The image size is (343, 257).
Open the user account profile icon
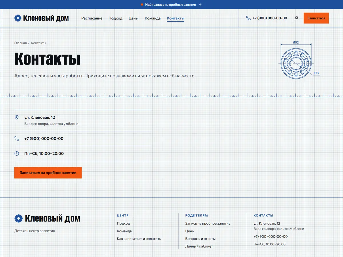click(296, 18)
